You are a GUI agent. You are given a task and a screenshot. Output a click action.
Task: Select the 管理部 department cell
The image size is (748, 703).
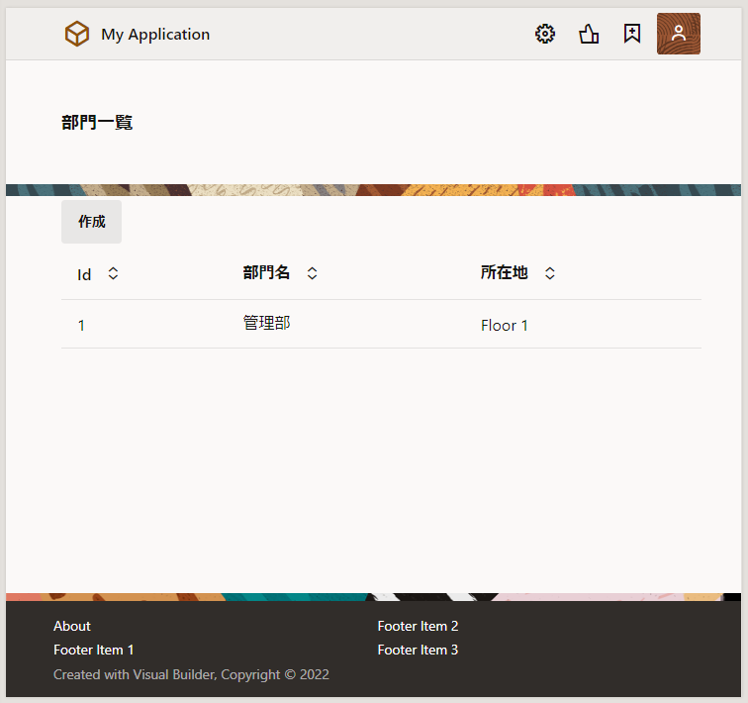[x=267, y=323]
